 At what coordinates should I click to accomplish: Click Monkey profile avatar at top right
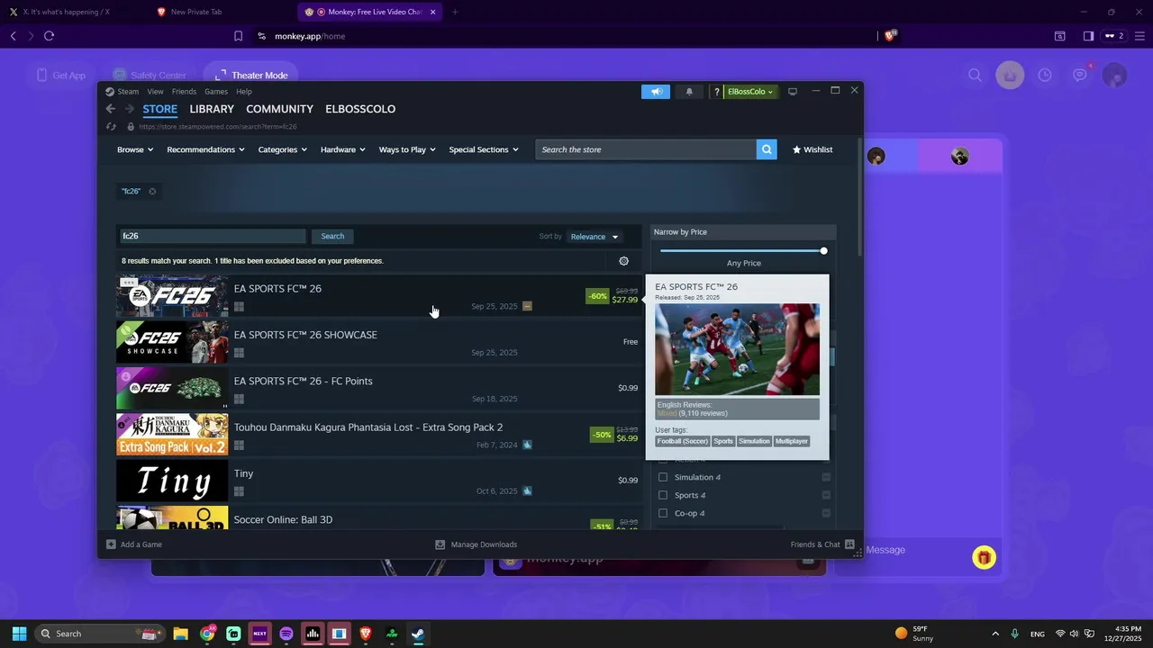click(x=1114, y=76)
